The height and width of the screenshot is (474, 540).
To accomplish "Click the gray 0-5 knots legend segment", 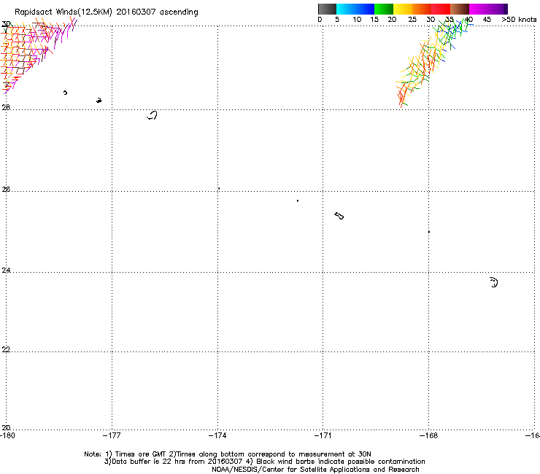I will coord(327,9).
